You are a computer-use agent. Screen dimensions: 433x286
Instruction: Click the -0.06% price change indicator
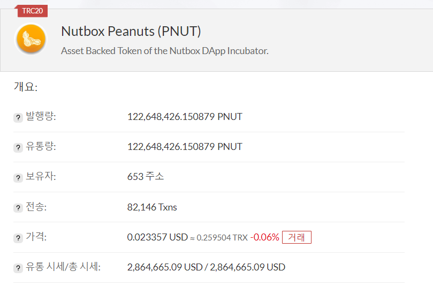264,237
